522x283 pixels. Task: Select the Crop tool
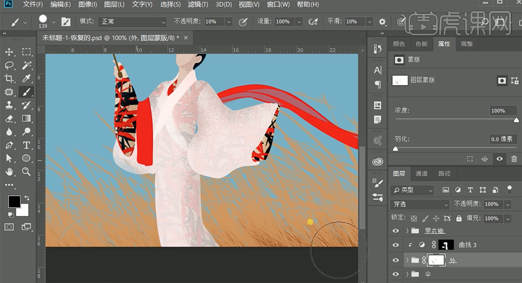click(x=9, y=78)
